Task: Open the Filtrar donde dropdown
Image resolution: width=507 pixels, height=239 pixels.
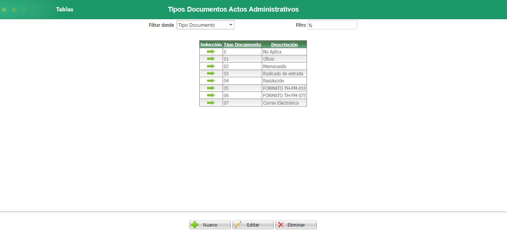Action: tap(206, 25)
